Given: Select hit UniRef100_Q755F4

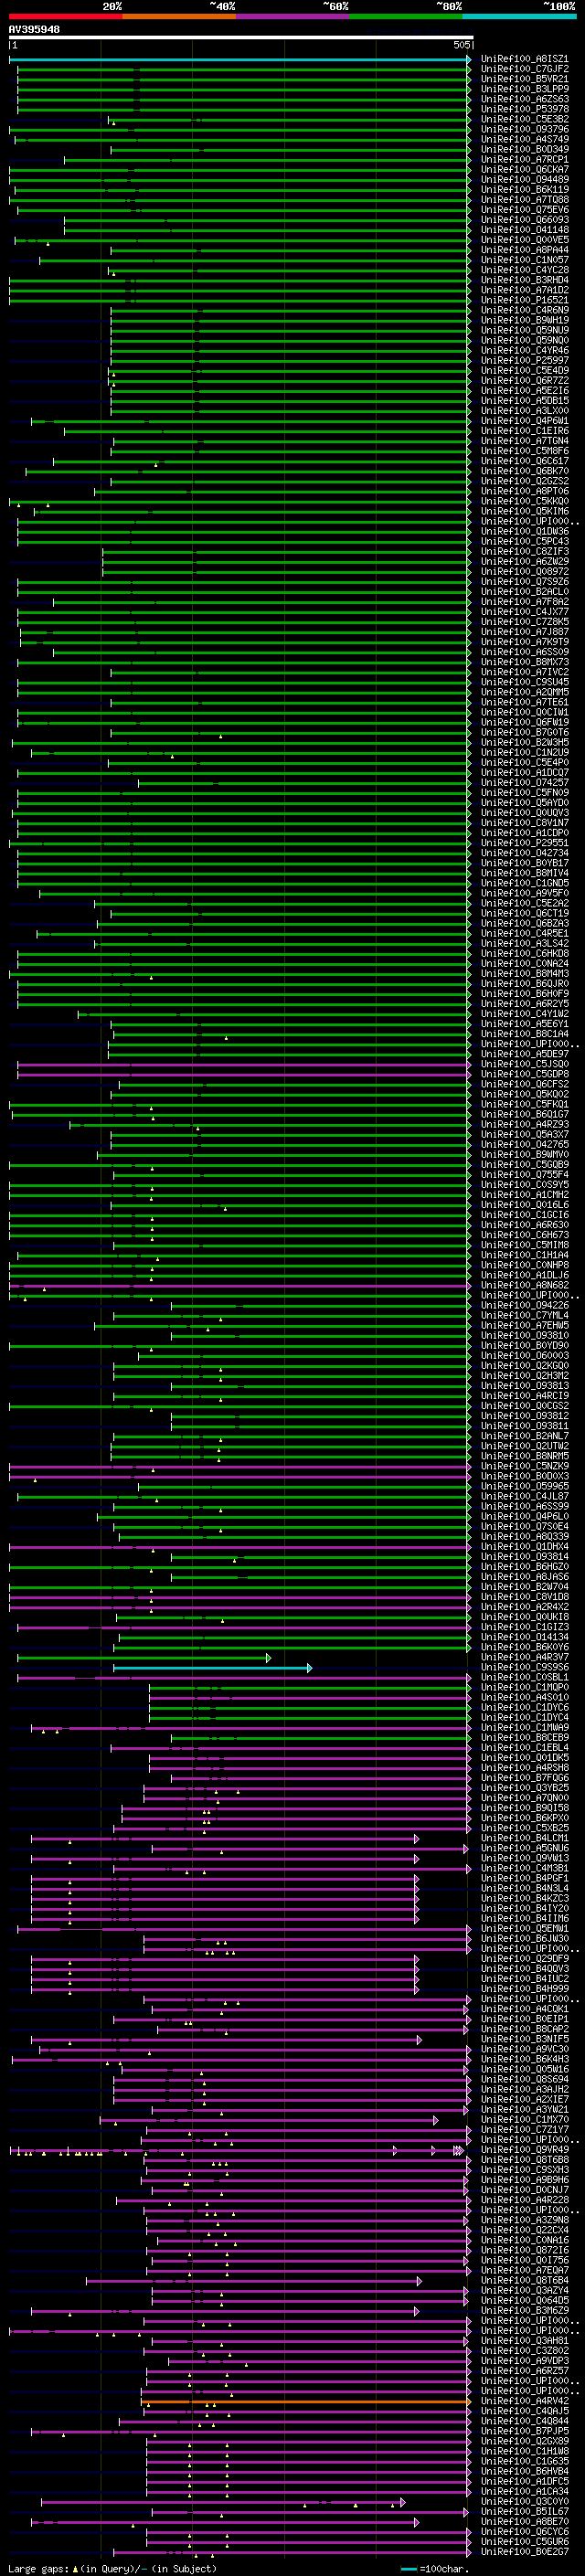Looking at the screenshot, I should [524, 1175].
